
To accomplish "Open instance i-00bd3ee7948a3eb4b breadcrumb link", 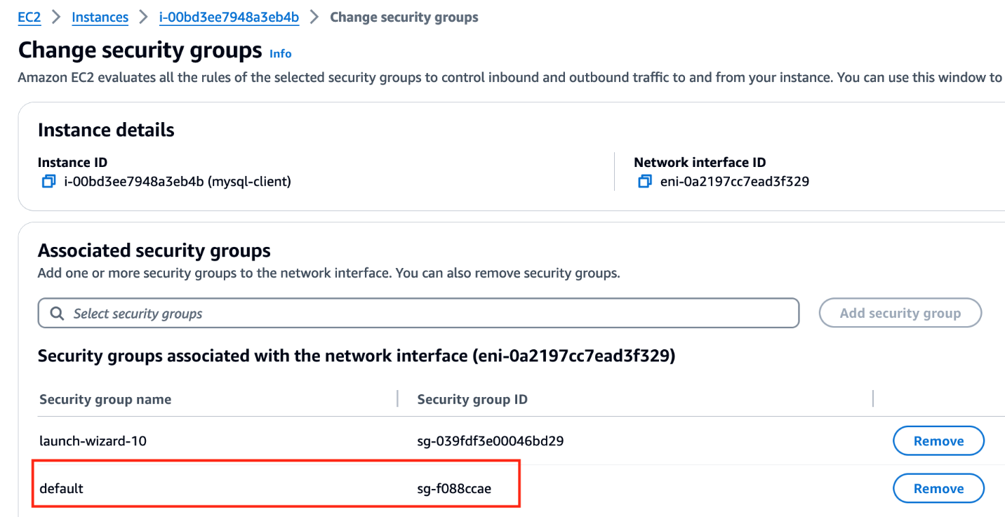I will point(229,17).
